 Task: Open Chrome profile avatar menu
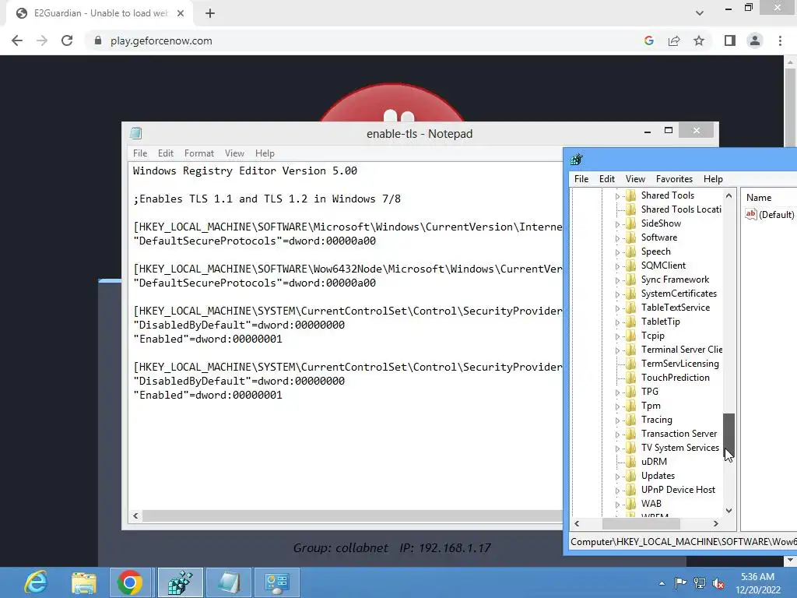pyautogui.click(x=755, y=40)
